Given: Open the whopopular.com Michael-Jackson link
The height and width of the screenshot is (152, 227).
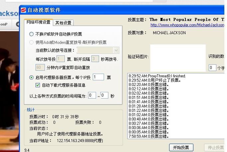Looking at the screenshot, I should click(x=187, y=25).
